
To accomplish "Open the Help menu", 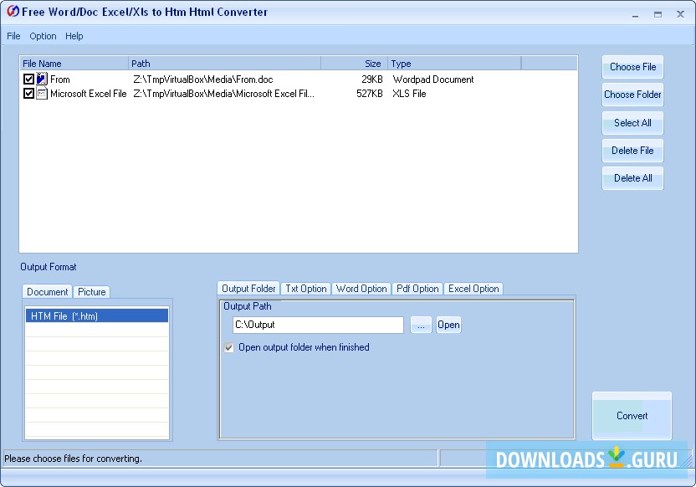I will click(74, 36).
